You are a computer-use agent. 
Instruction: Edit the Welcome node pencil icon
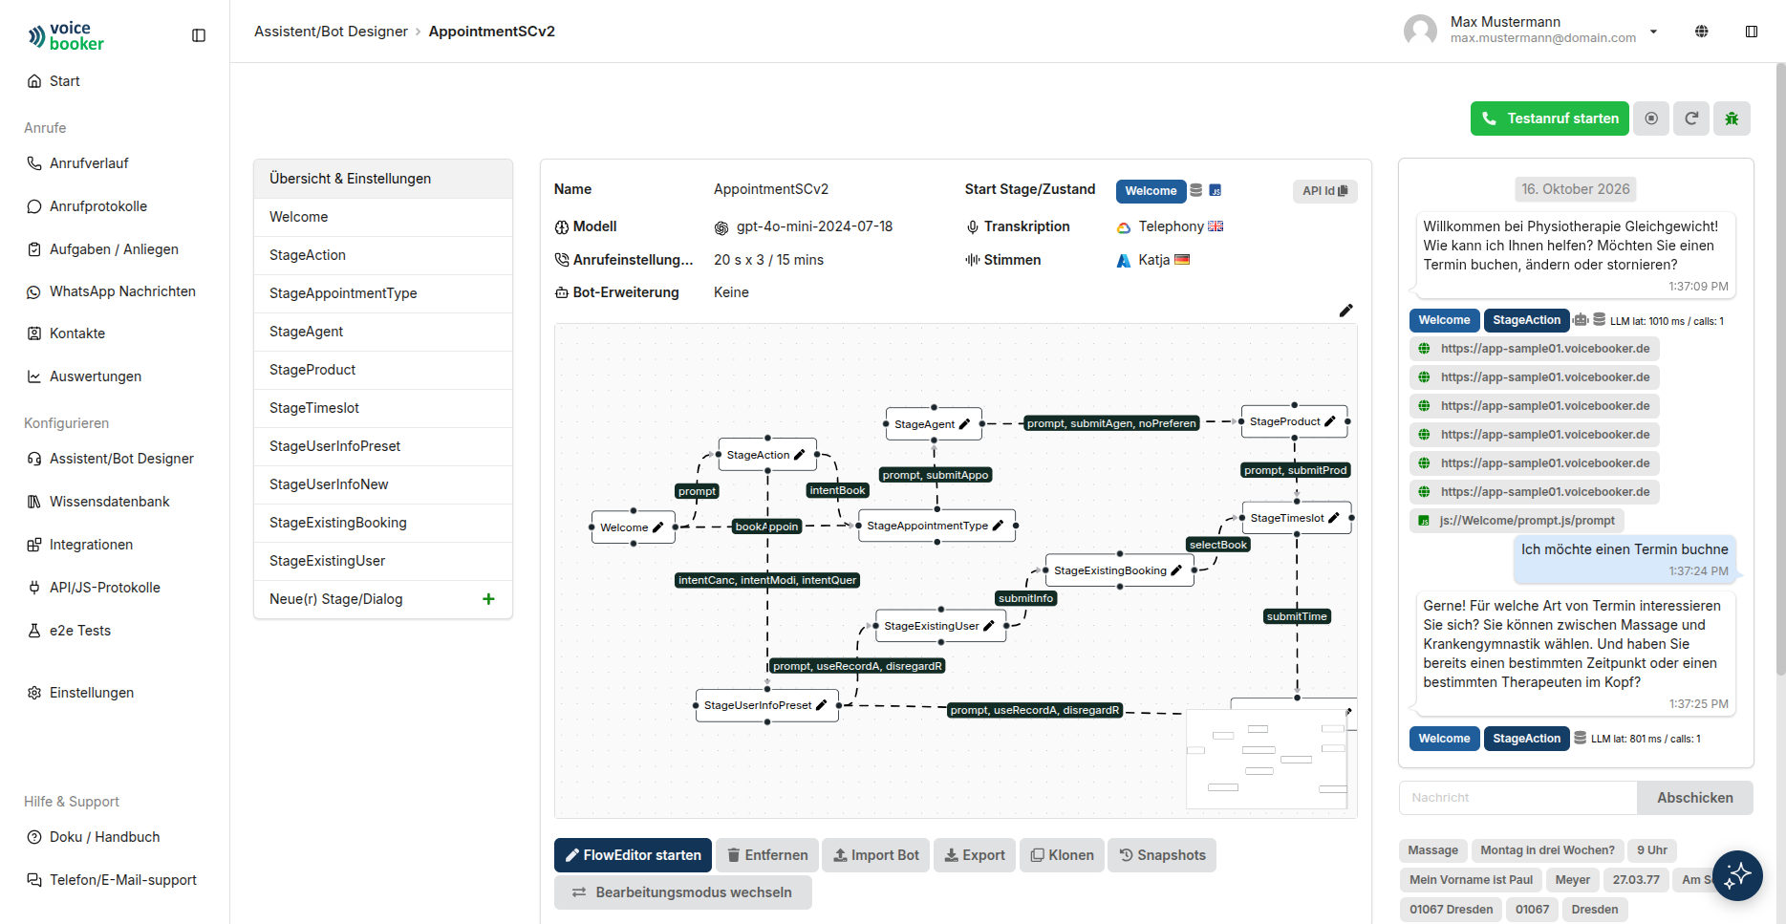click(x=657, y=527)
